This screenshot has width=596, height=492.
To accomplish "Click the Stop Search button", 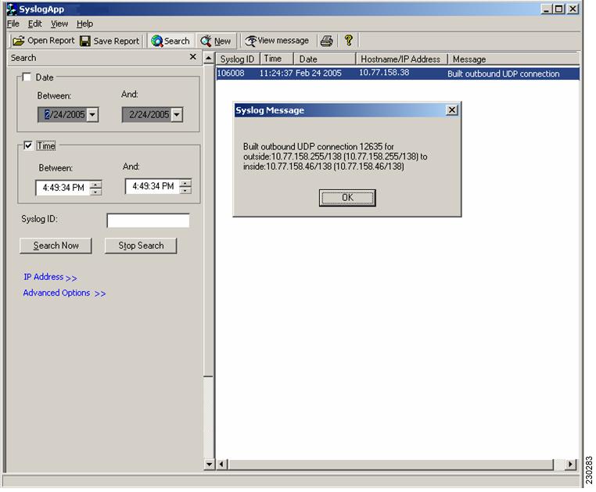I will point(141,246).
